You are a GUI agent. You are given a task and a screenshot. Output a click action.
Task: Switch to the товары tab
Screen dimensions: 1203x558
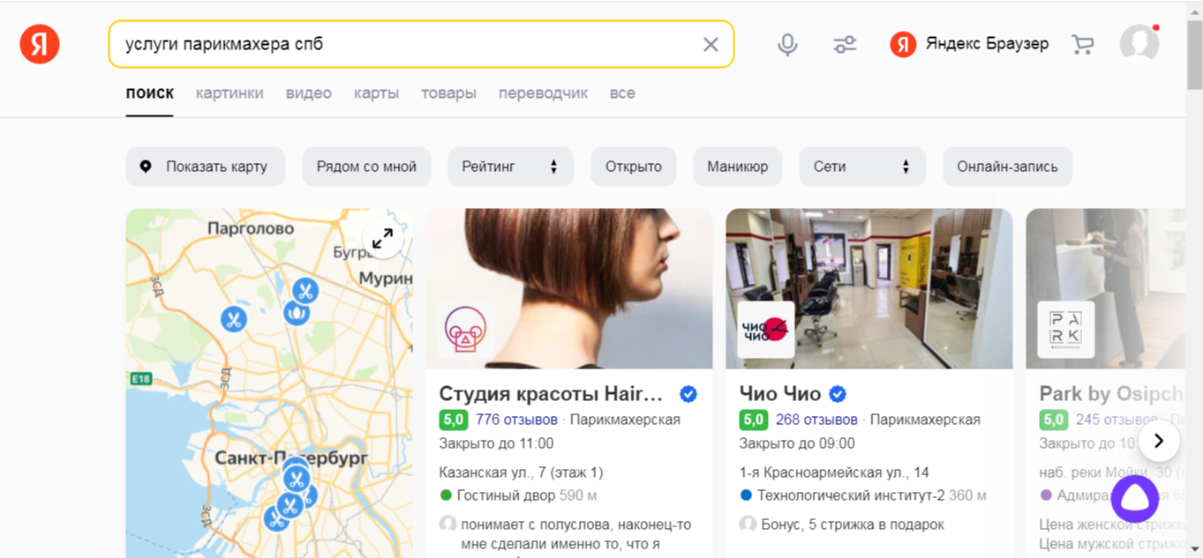(x=448, y=93)
